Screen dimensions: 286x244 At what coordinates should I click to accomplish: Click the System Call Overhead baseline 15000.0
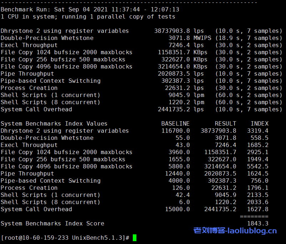(x=177, y=209)
